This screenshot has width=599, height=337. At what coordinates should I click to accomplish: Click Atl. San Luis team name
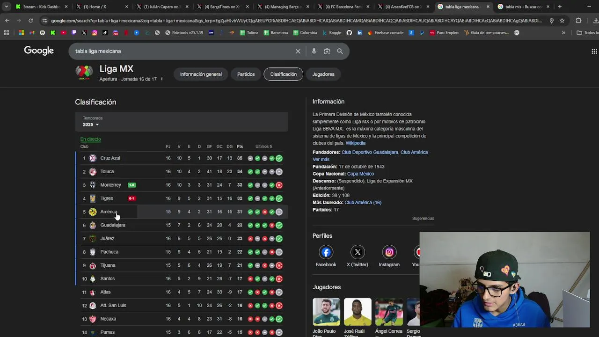coord(113,305)
